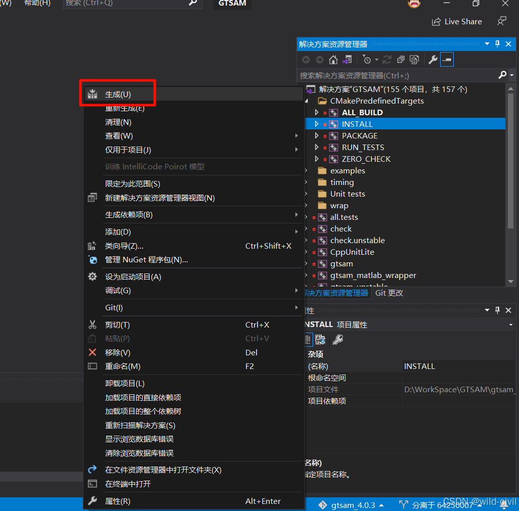
Task: Select the gtsam_matlab_wrapper project
Action: click(373, 275)
